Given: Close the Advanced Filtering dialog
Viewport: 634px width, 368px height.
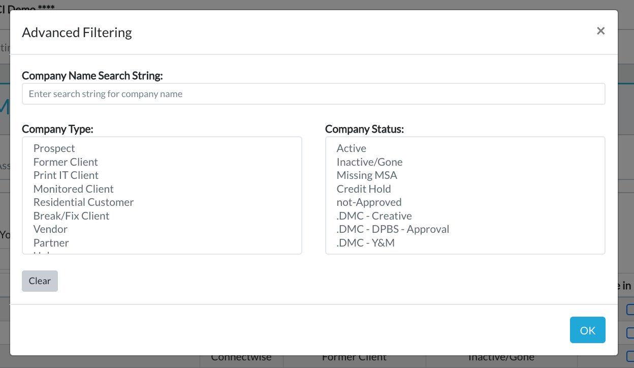Looking at the screenshot, I should point(600,31).
